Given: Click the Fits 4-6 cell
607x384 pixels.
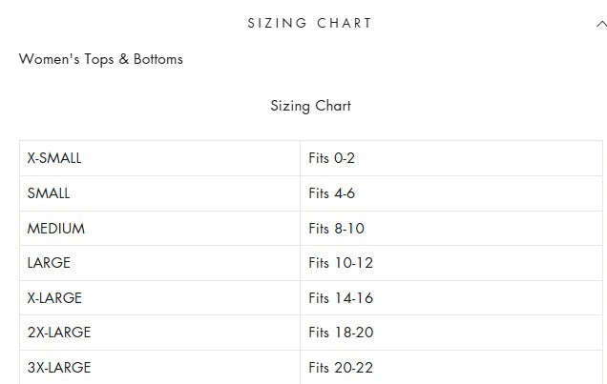Looking at the screenshot, I should pos(331,193).
